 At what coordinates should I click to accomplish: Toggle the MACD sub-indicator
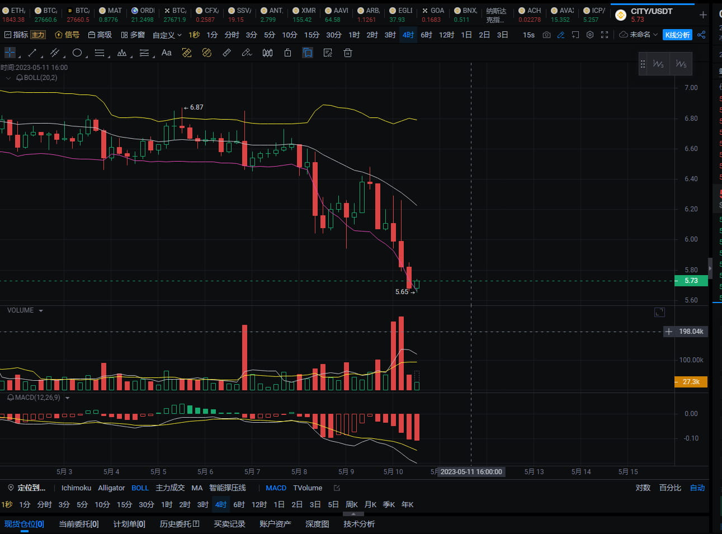point(276,488)
